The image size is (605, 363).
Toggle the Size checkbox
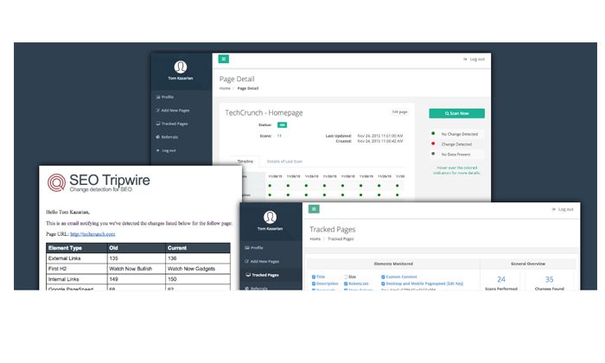[346, 277]
